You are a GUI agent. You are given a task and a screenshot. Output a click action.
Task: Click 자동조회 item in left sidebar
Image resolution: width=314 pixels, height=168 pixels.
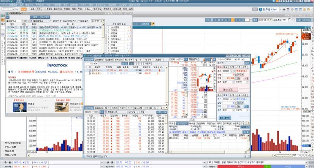coord(9,151)
